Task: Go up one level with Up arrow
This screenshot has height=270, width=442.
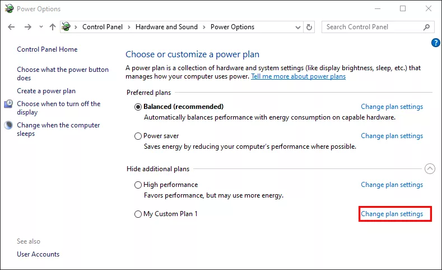Action: pos(53,27)
